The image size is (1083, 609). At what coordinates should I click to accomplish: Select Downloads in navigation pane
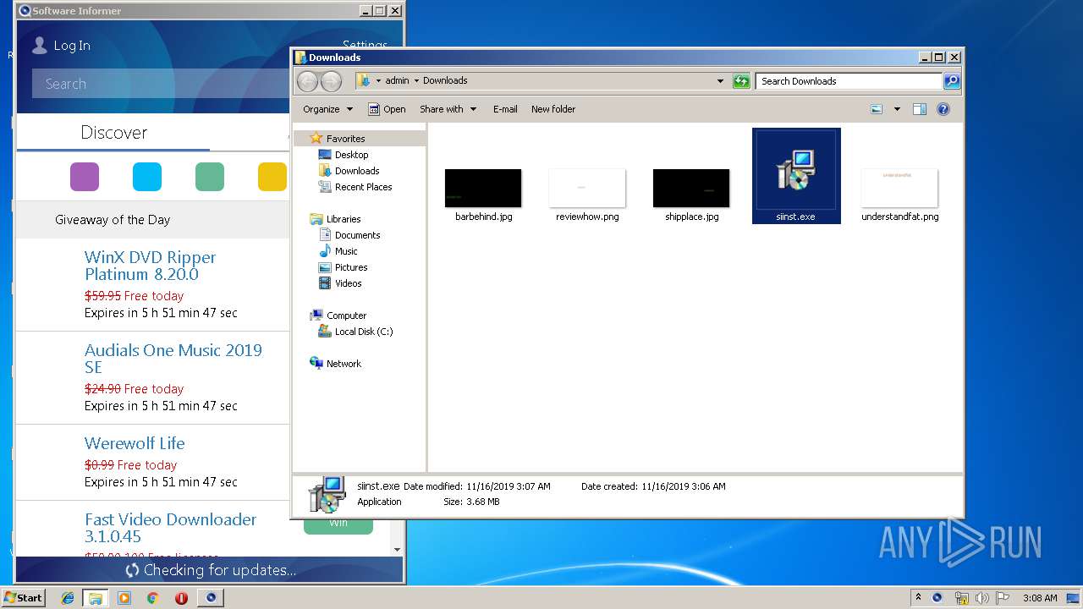pos(356,171)
